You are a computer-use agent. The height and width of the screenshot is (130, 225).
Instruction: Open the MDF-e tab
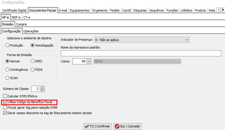point(16,17)
